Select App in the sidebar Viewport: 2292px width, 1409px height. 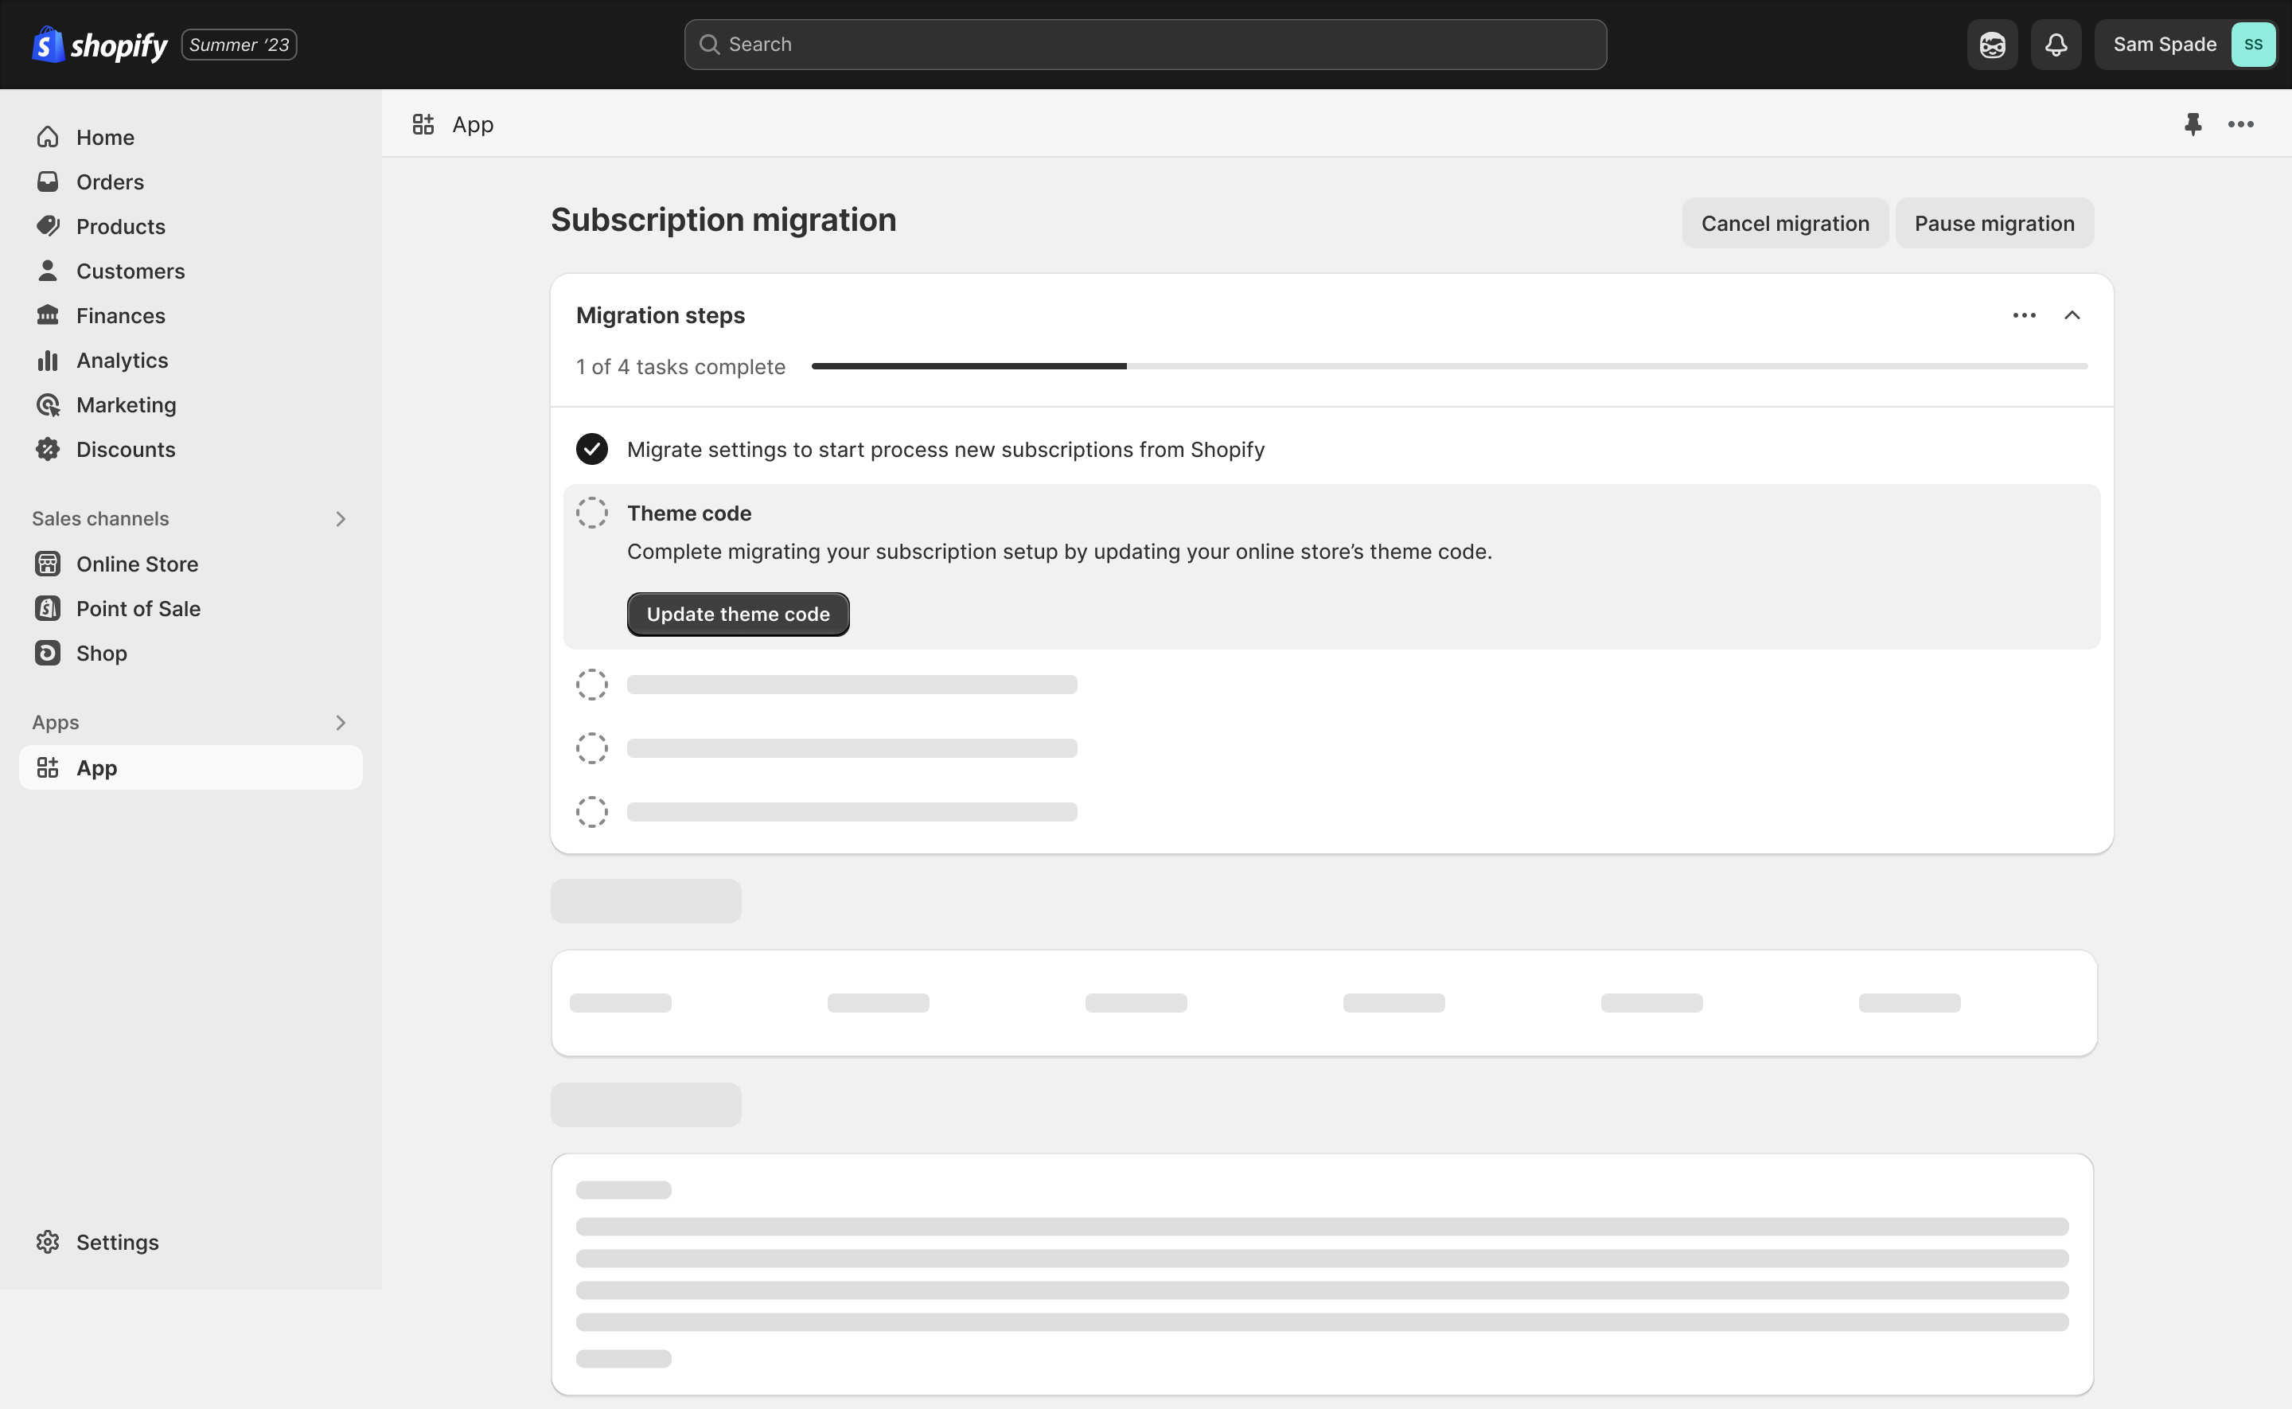pyautogui.click(x=191, y=768)
